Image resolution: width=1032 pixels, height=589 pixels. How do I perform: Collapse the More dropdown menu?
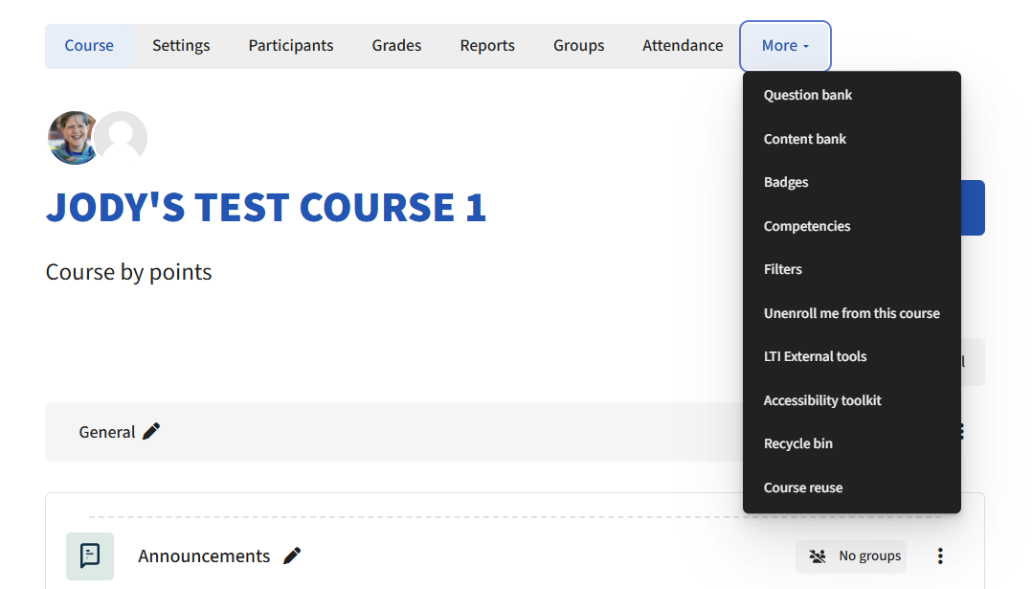785,46
